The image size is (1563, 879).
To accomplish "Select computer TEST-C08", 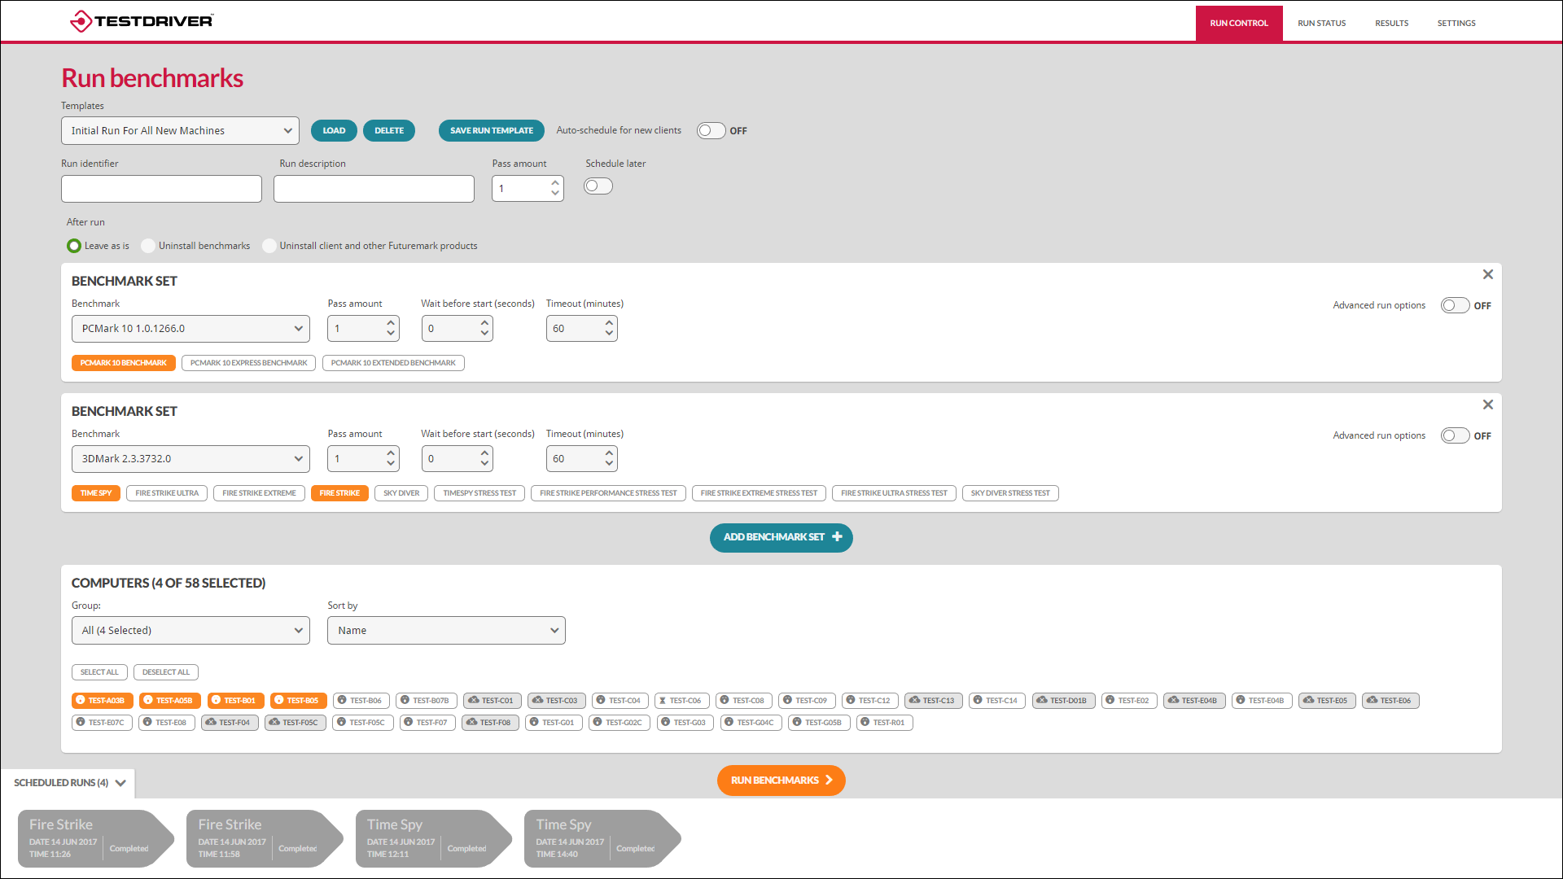I will [x=744, y=701].
